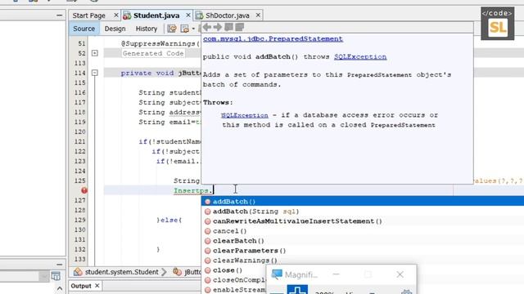Select the Source view button
Viewport: 524px width, 294px height.
(84, 29)
